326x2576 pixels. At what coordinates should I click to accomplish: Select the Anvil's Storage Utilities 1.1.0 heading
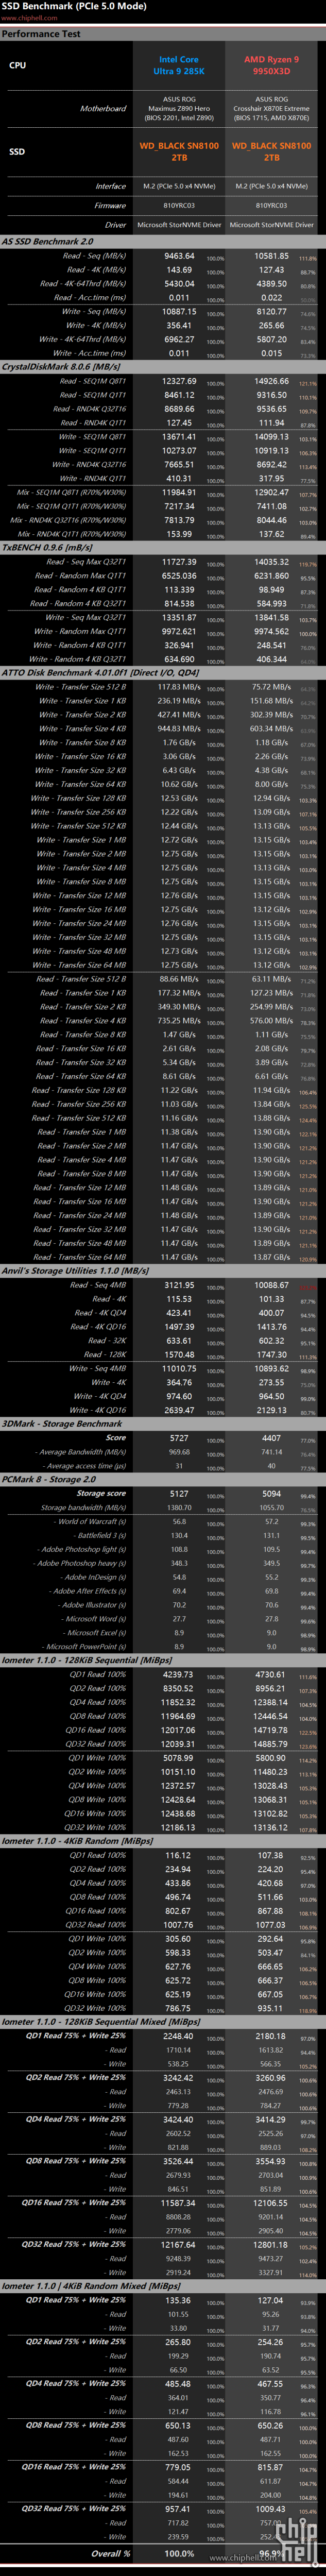point(75,1271)
